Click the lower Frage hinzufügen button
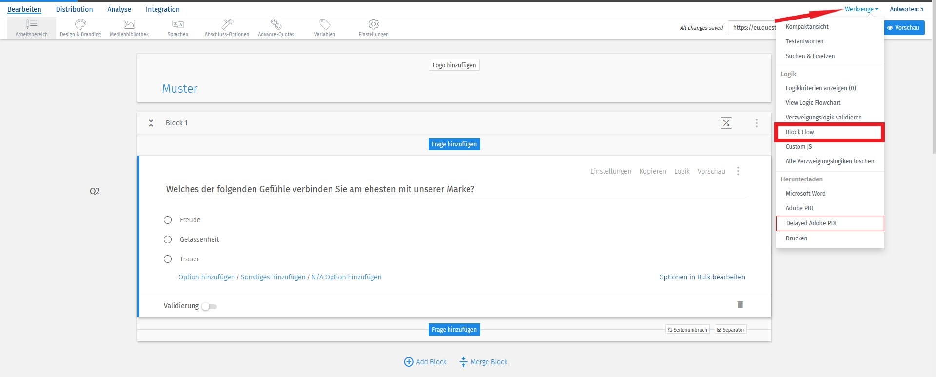The height and width of the screenshot is (377, 936). [454, 330]
